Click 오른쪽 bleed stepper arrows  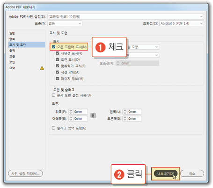pos(125,118)
